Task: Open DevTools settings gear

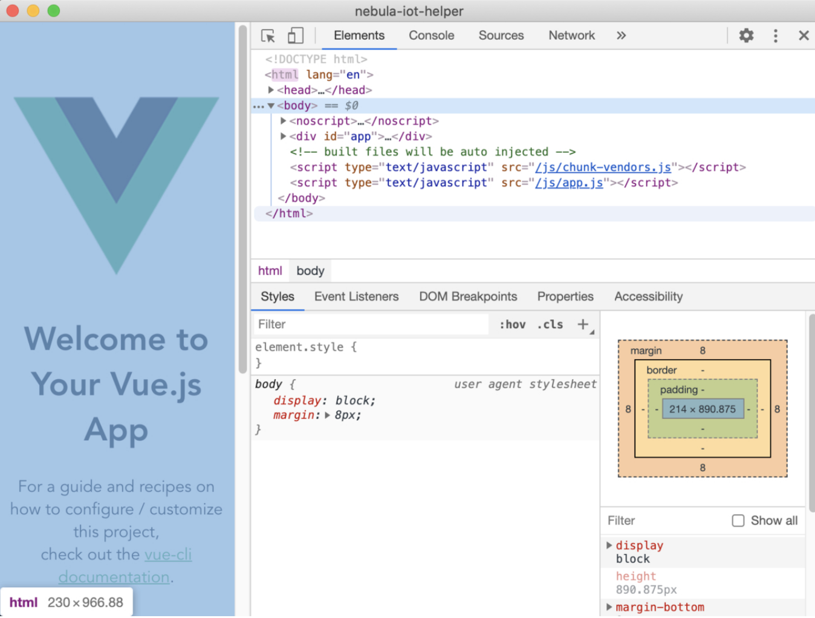Action: point(746,36)
